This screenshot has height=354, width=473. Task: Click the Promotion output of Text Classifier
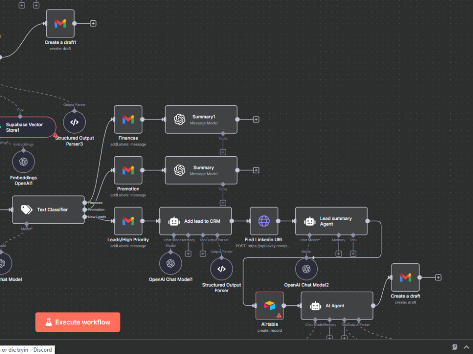[x=85, y=210]
